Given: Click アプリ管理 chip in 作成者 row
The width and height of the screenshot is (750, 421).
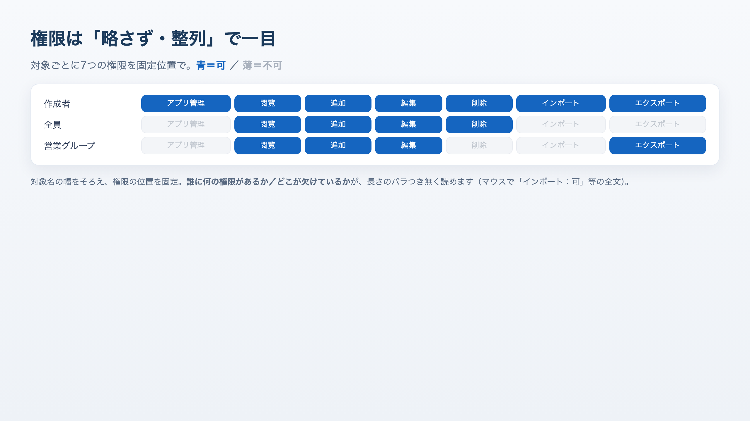Looking at the screenshot, I should point(186,103).
